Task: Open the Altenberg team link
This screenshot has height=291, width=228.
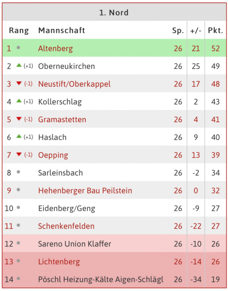Action: click(x=55, y=48)
